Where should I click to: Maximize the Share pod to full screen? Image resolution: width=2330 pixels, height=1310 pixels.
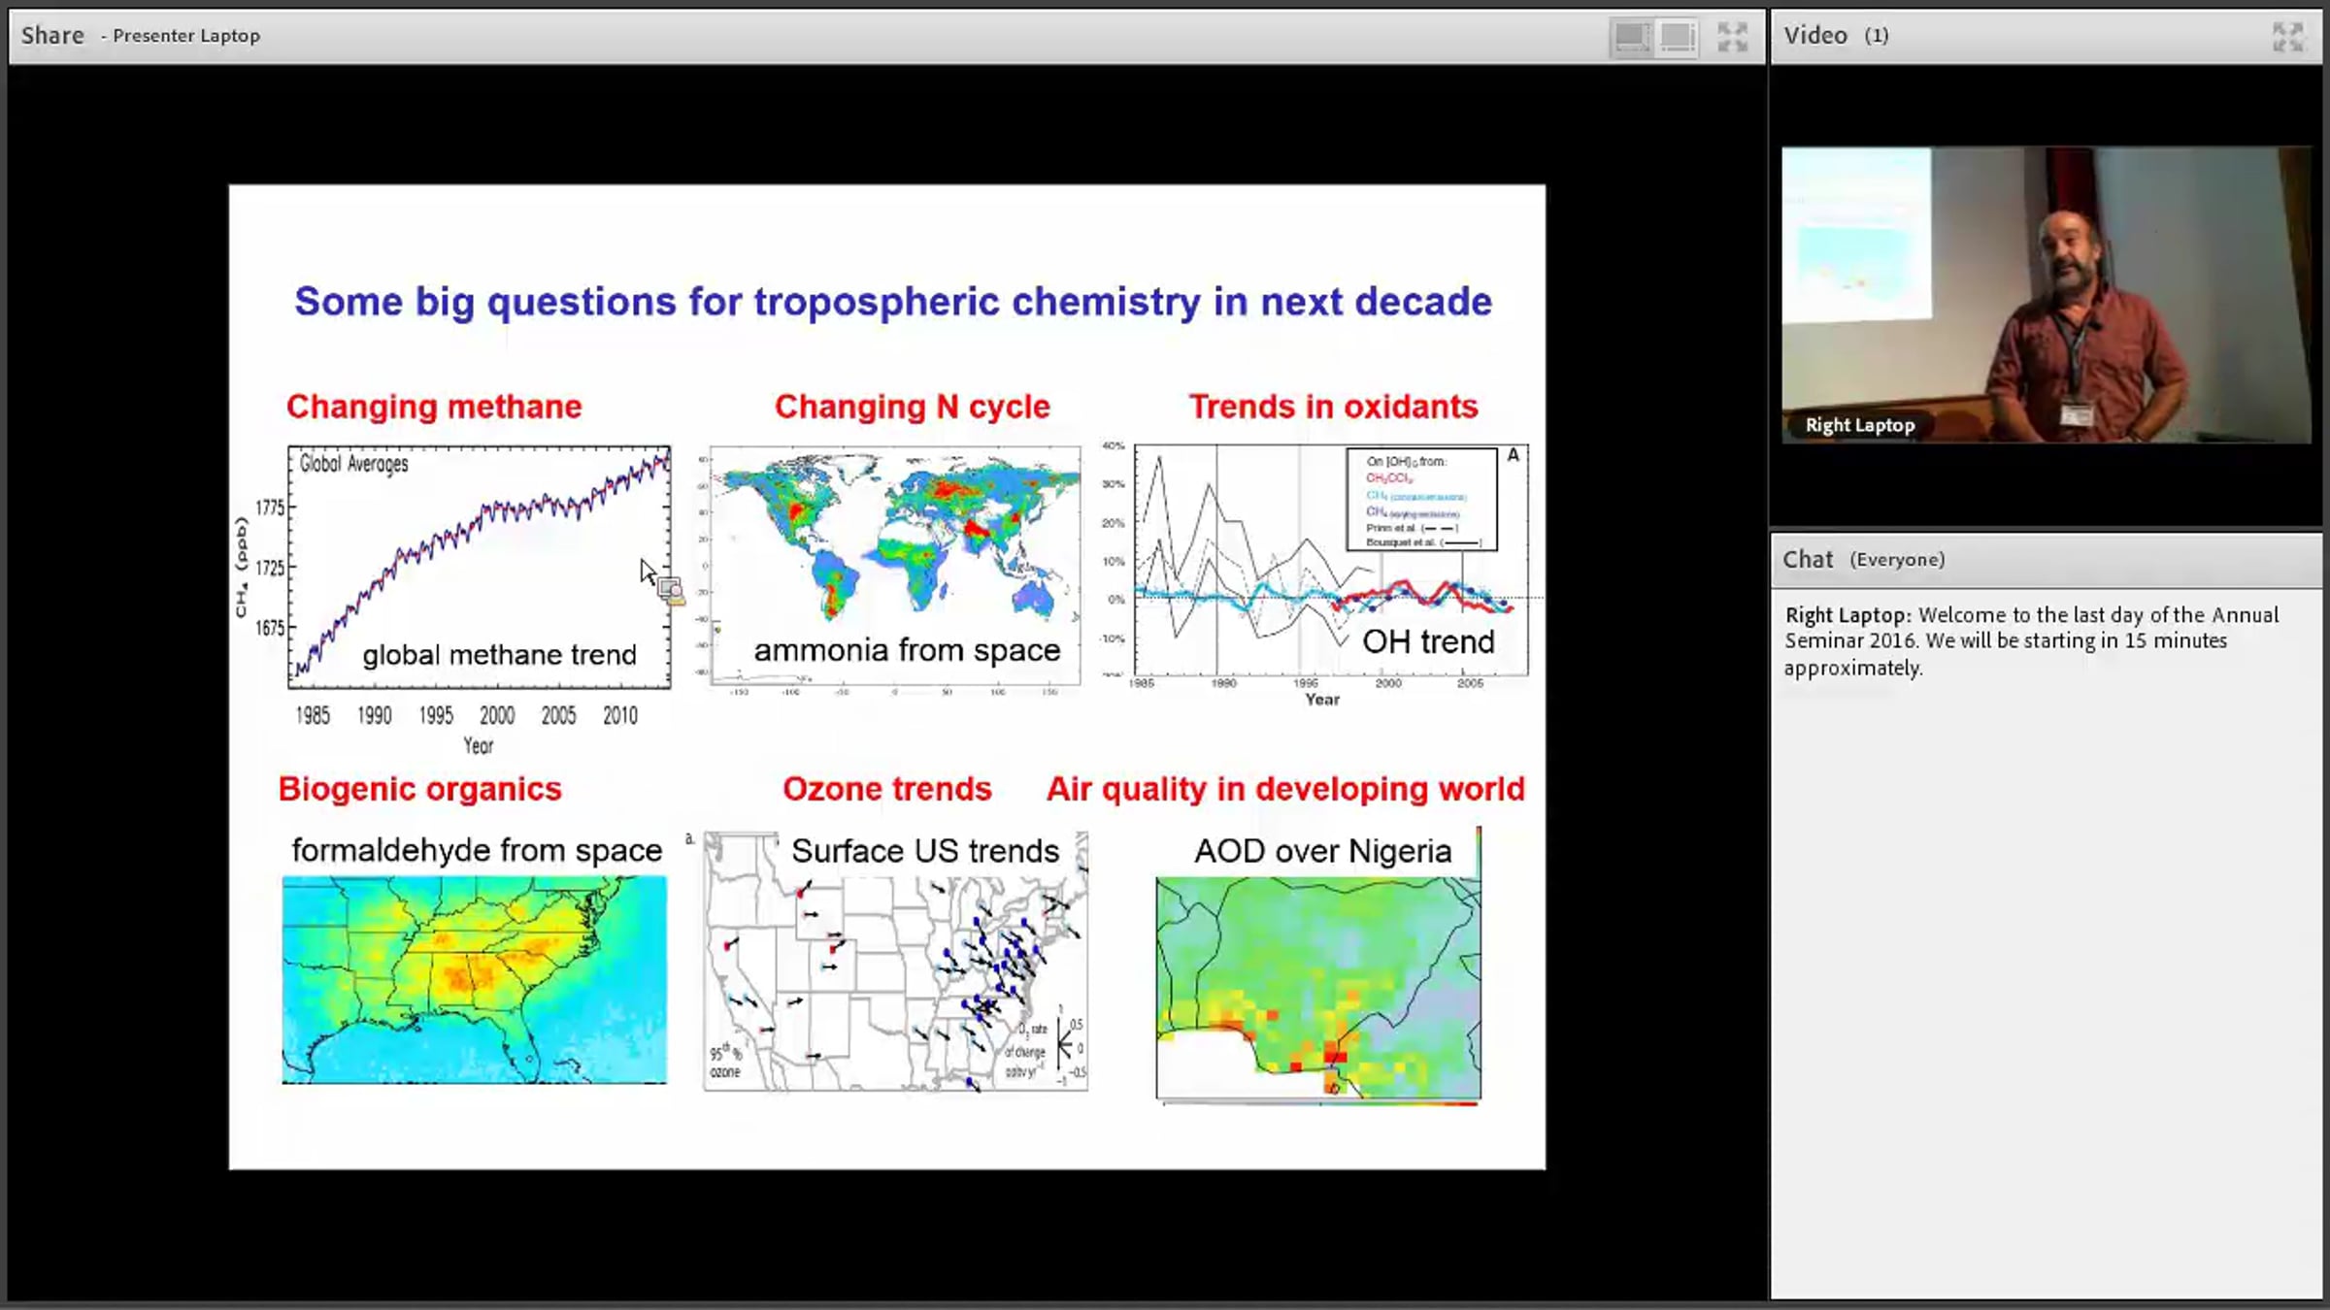point(1732,37)
